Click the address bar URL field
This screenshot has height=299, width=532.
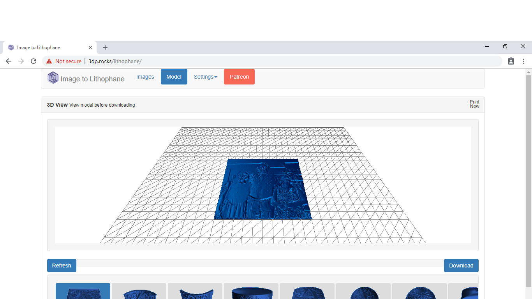(273, 61)
